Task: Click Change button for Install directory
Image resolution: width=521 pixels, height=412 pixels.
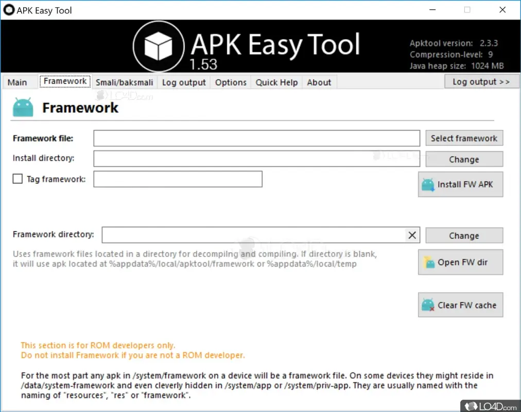Action: click(x=464, y=160)
